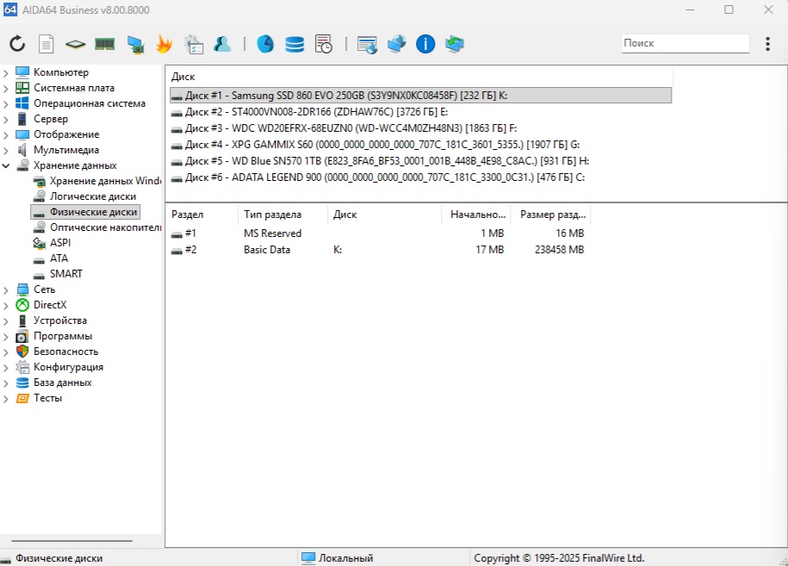Click the user silhouette toolbar icon
The image size is (788, 566).
click(222, 44)
